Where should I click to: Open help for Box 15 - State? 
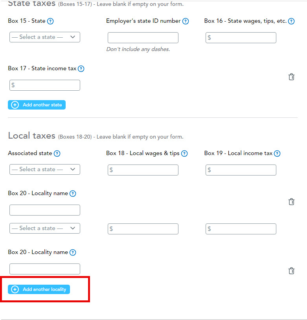point(50,21)
